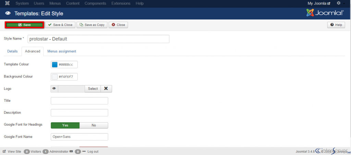Select the Advanced tab
The image size is (351, 155).
pos(33,51)
